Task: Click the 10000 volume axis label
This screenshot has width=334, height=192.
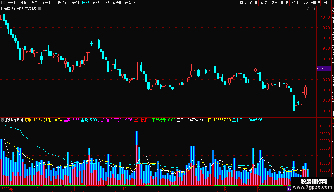Action: pyautogui.click(x=325, y=170)
